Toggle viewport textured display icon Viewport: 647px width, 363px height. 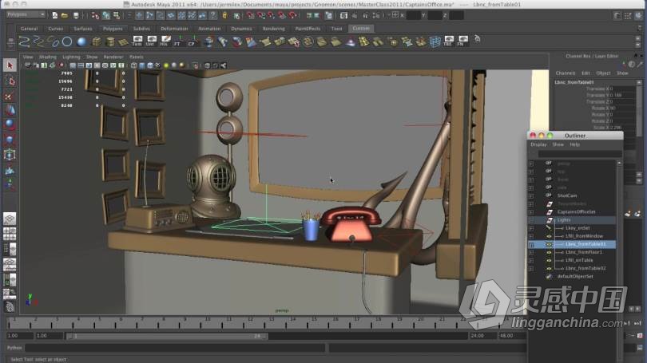pyautogui.click(x=158, y=65)
